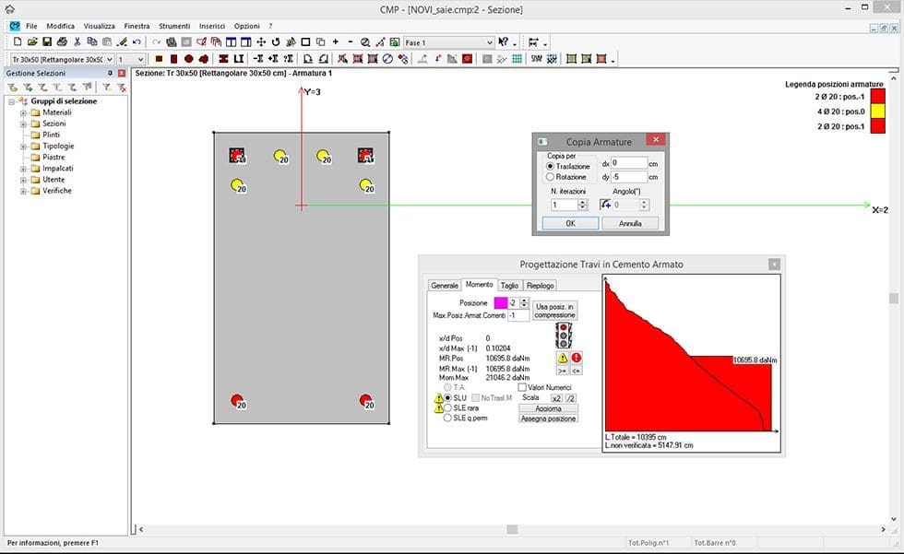Open the Fase 1 dropdown

448,42
